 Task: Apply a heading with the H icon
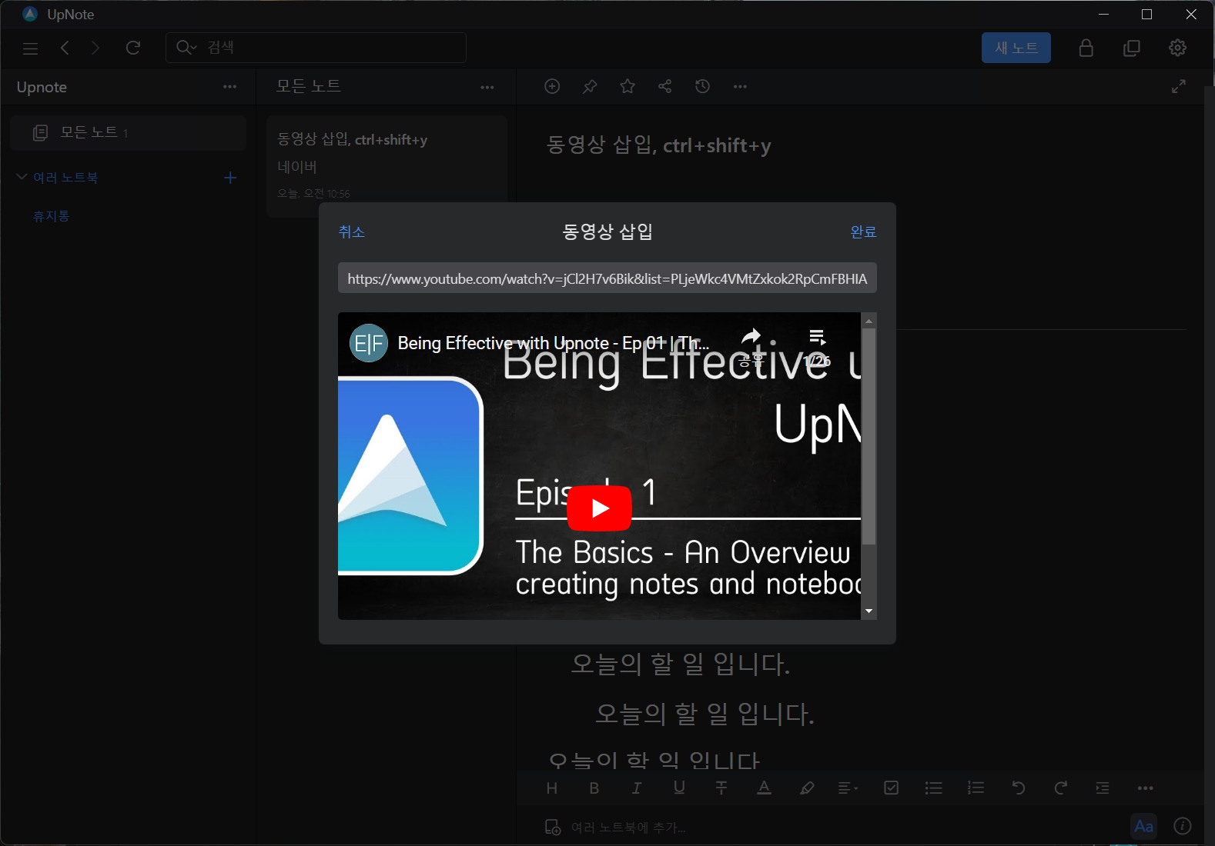tap(551, 788)
